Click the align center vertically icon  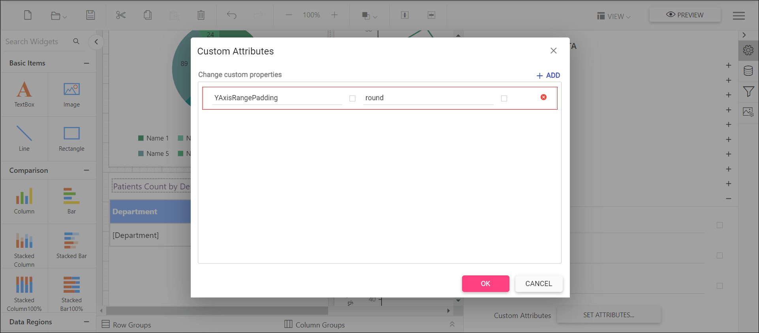pyautogui.click(x=405, y=15)
